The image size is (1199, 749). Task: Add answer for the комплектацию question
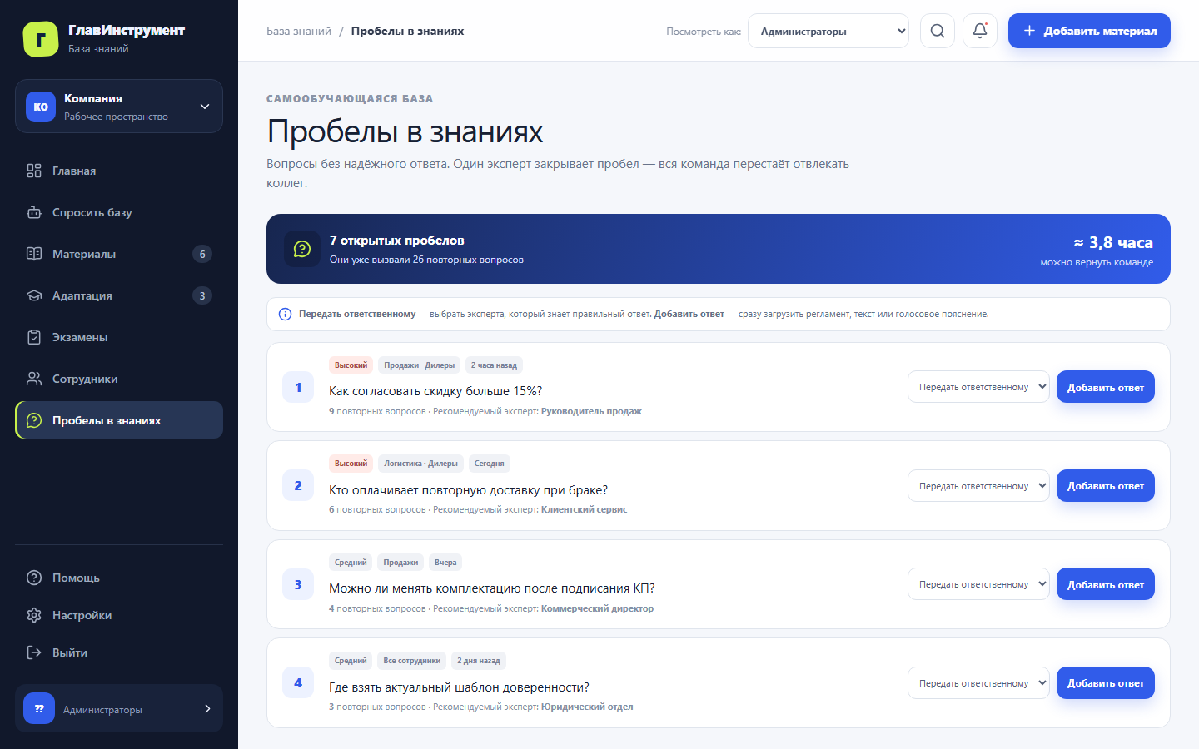pos(1106,584)
